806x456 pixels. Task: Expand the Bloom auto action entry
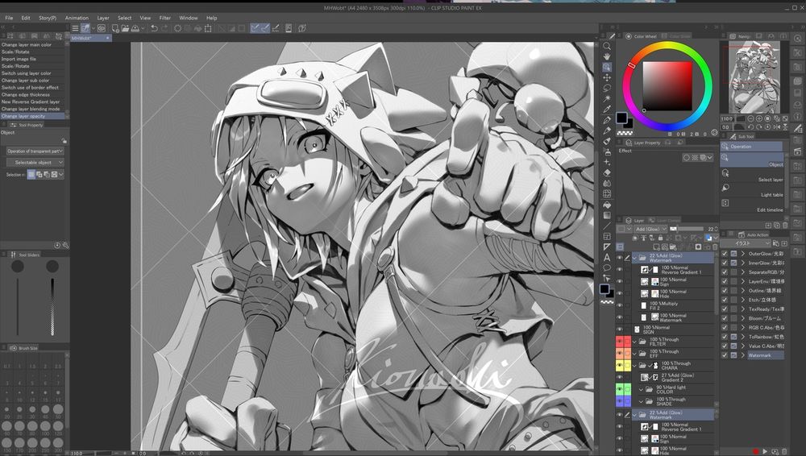coord(743,318)
